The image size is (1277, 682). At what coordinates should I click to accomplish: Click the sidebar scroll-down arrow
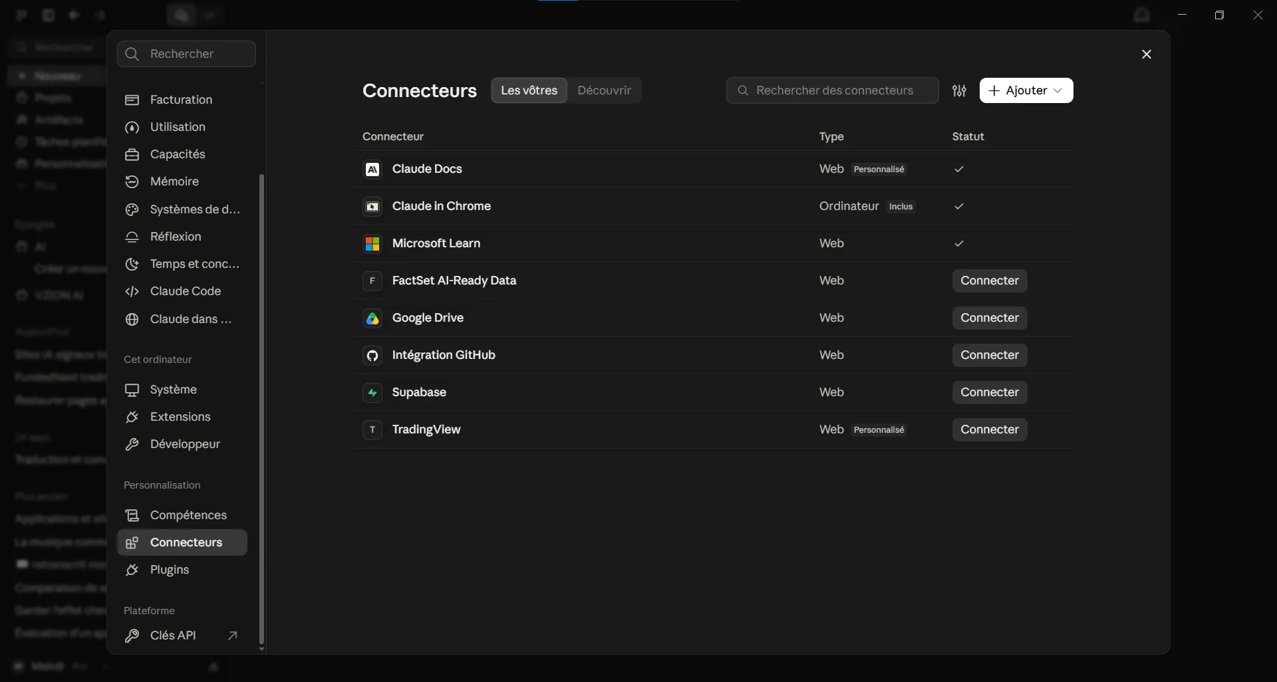tap(261, 649)
